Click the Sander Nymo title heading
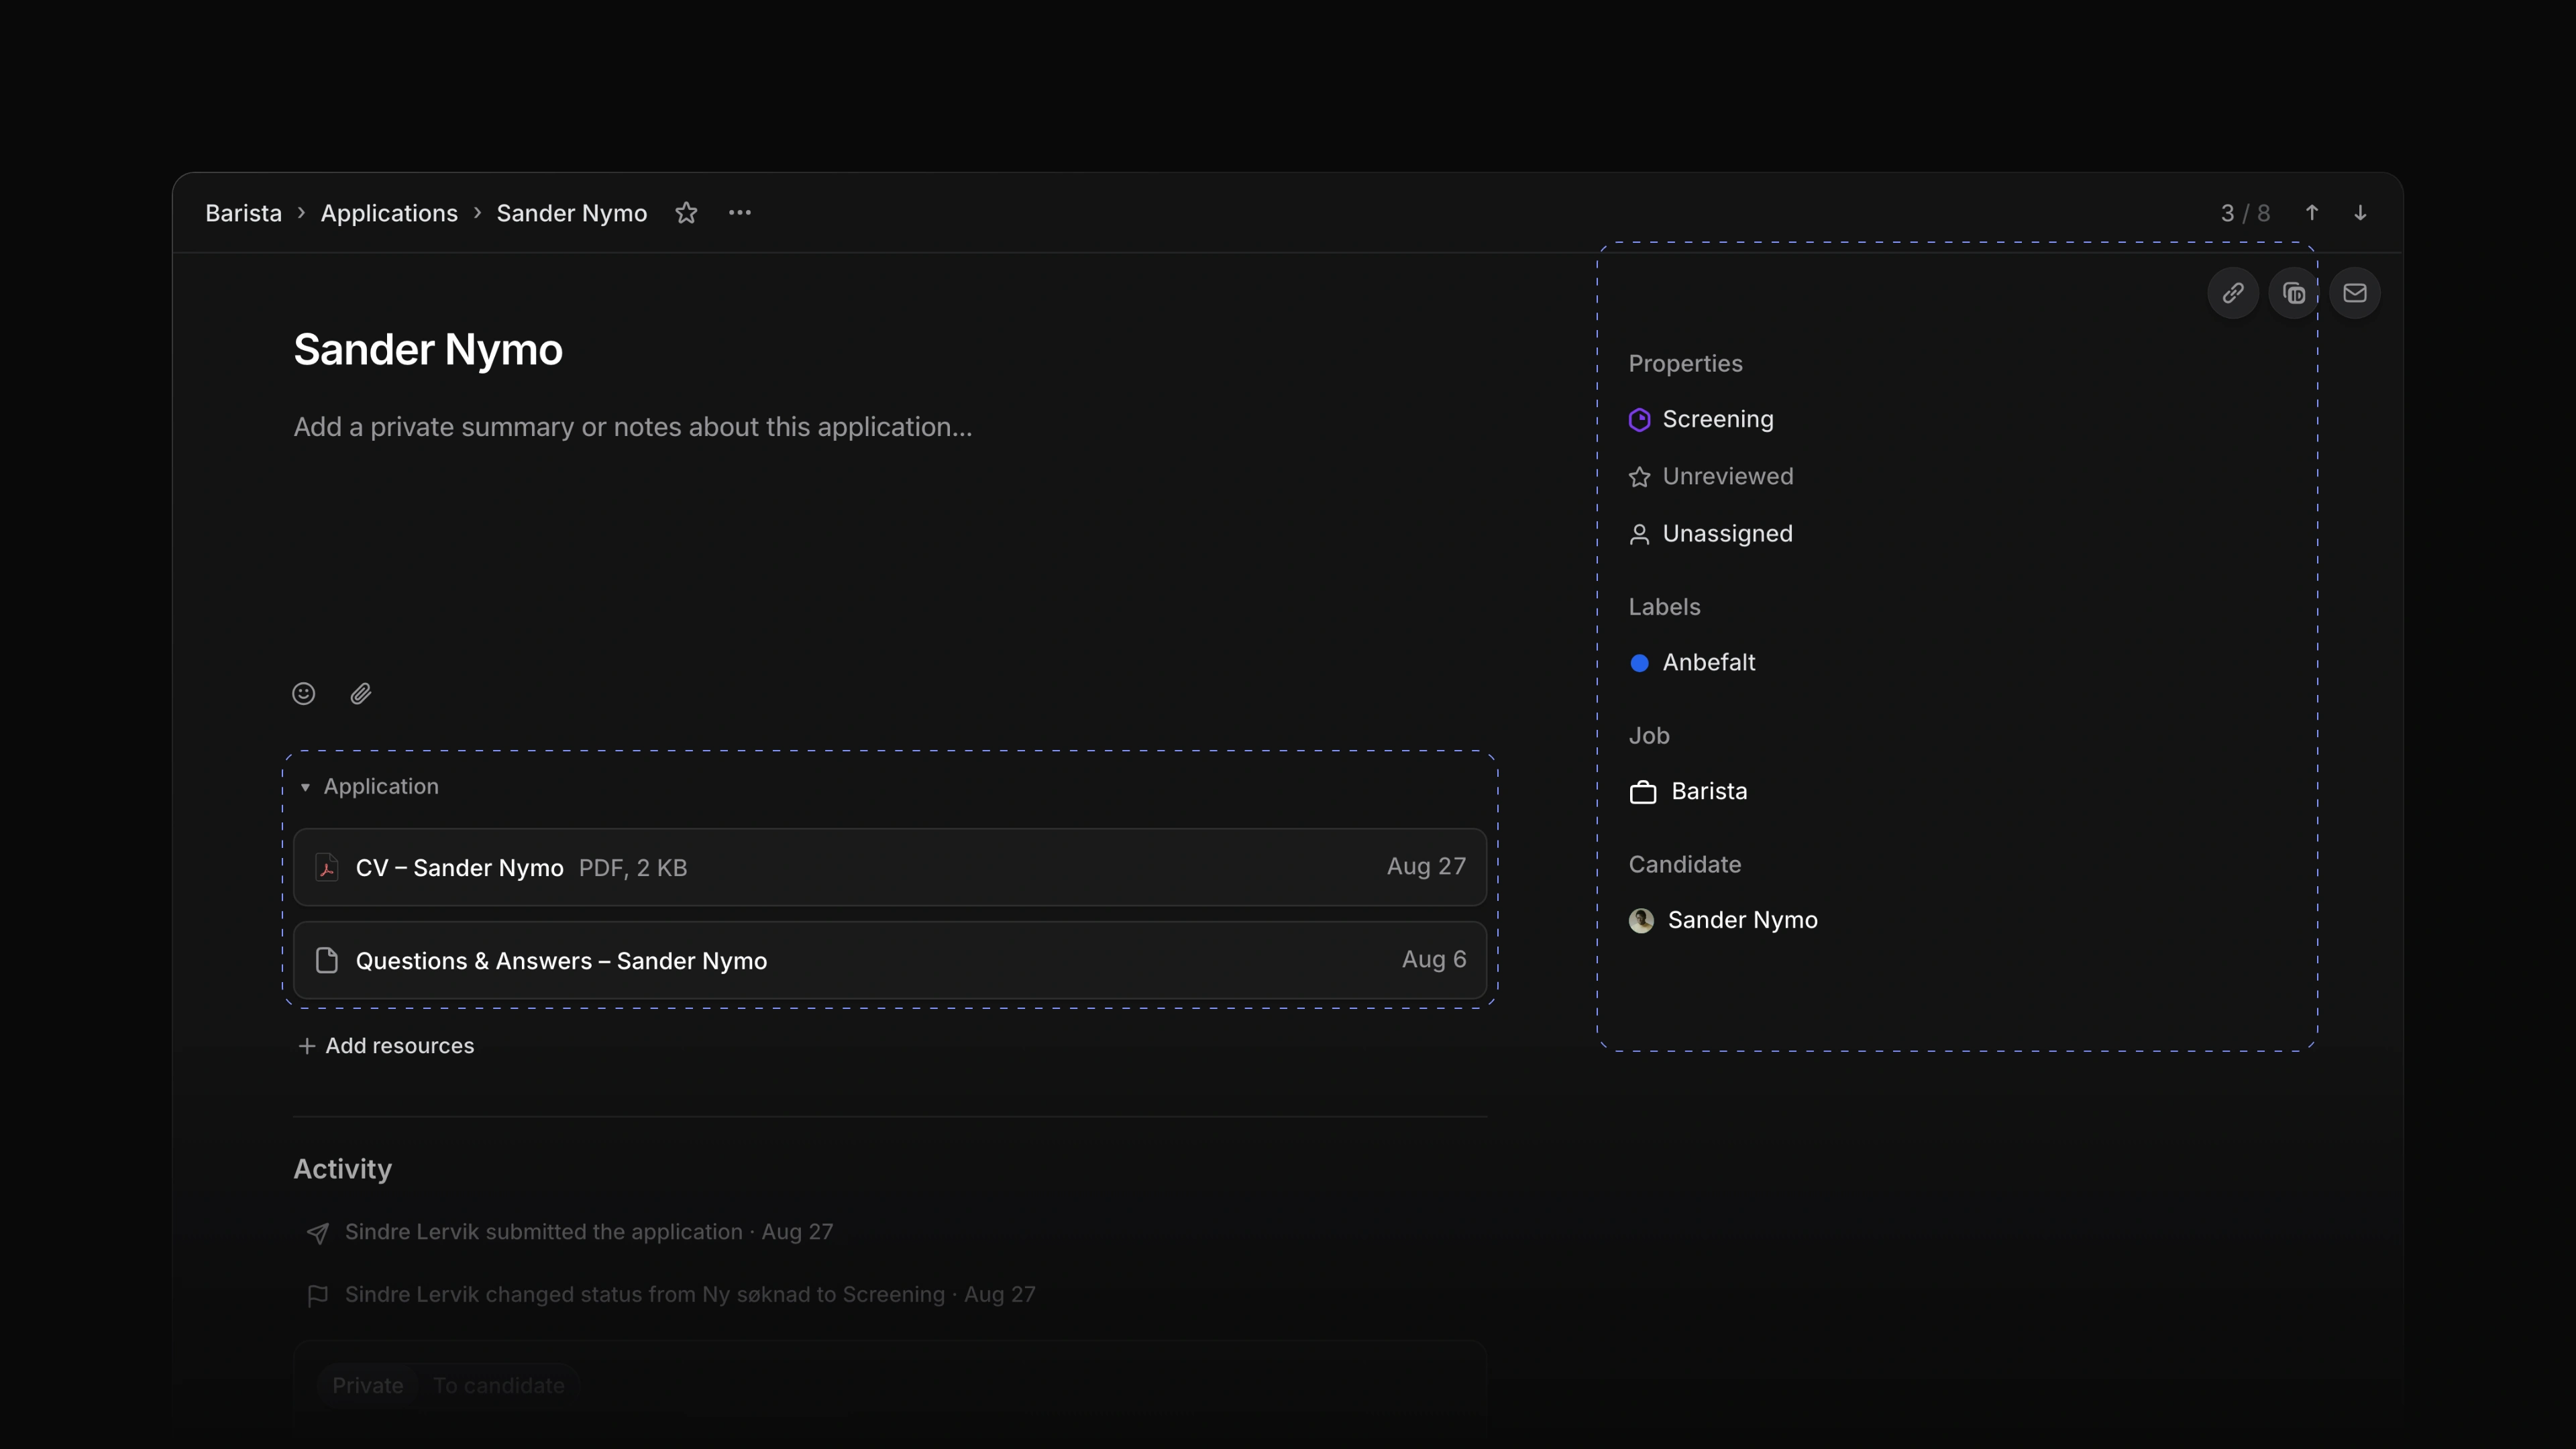Image resolution: width=2576 pixels, height=1449 pixels. pos(428,350)
